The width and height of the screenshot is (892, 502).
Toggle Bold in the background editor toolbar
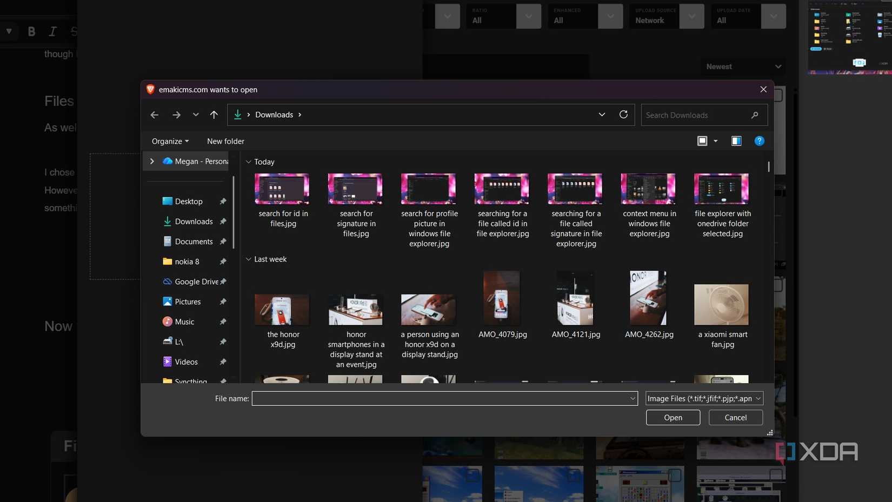coord(31,31)
